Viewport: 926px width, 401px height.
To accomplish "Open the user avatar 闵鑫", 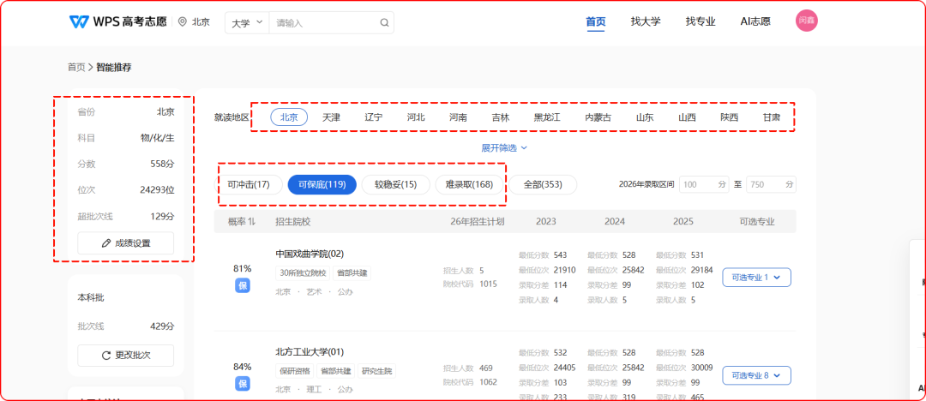I will click(x=807, y=21).
